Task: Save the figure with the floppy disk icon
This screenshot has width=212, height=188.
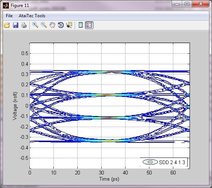Action: click(x=15, y=25)
